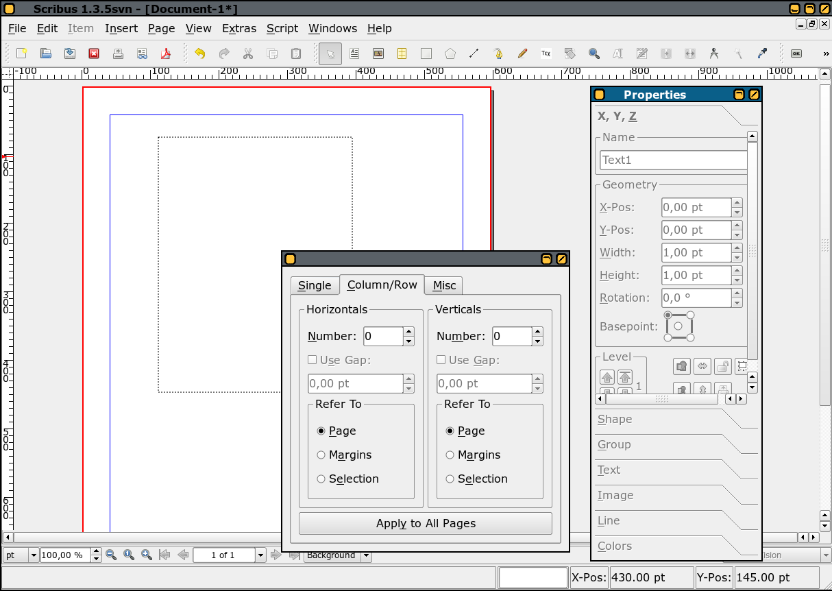Select the polygon tool

(450, 53)
